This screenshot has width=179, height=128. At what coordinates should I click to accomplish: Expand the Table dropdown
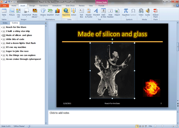pos(4,17)
